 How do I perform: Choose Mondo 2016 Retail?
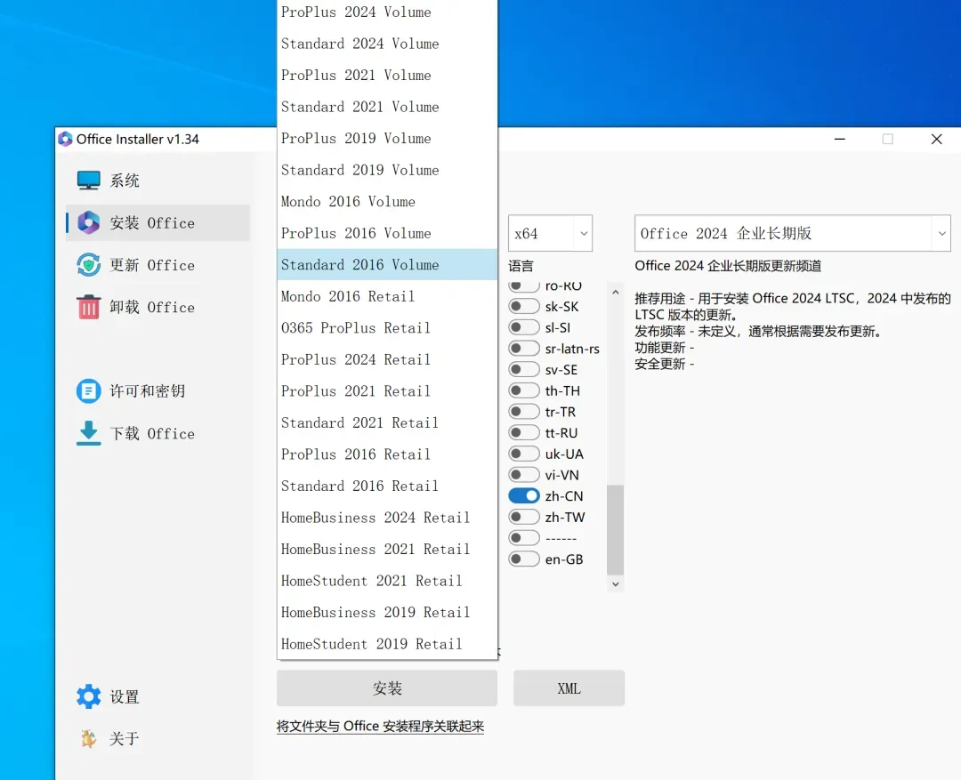tap(387, 296)
